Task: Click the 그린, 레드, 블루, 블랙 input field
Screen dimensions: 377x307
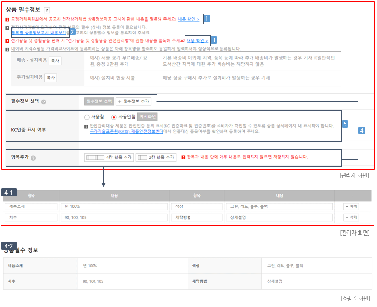Action: (x=280, y=206)
